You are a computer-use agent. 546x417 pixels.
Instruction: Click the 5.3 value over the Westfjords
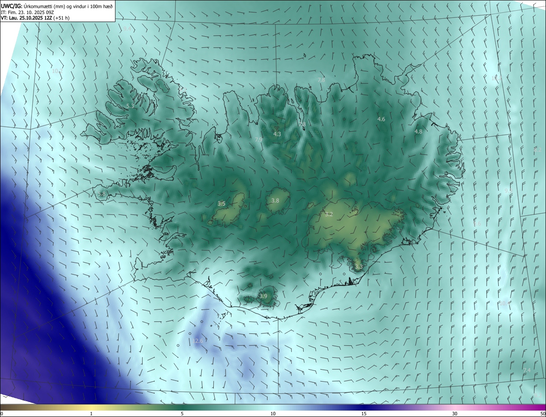point(130,106)
